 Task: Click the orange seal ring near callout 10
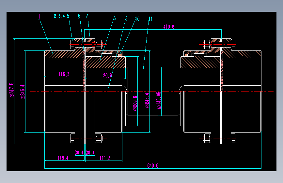[119, 55]
